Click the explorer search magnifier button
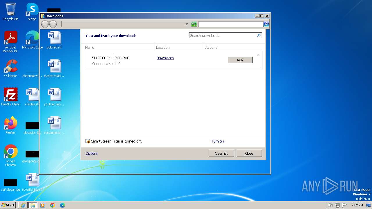 (x=266, y=24)
